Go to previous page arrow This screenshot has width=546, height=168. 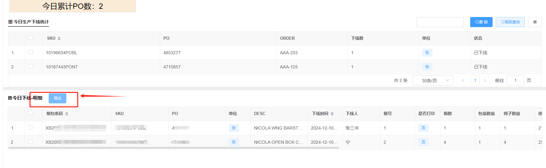click(x=463, y=80)
